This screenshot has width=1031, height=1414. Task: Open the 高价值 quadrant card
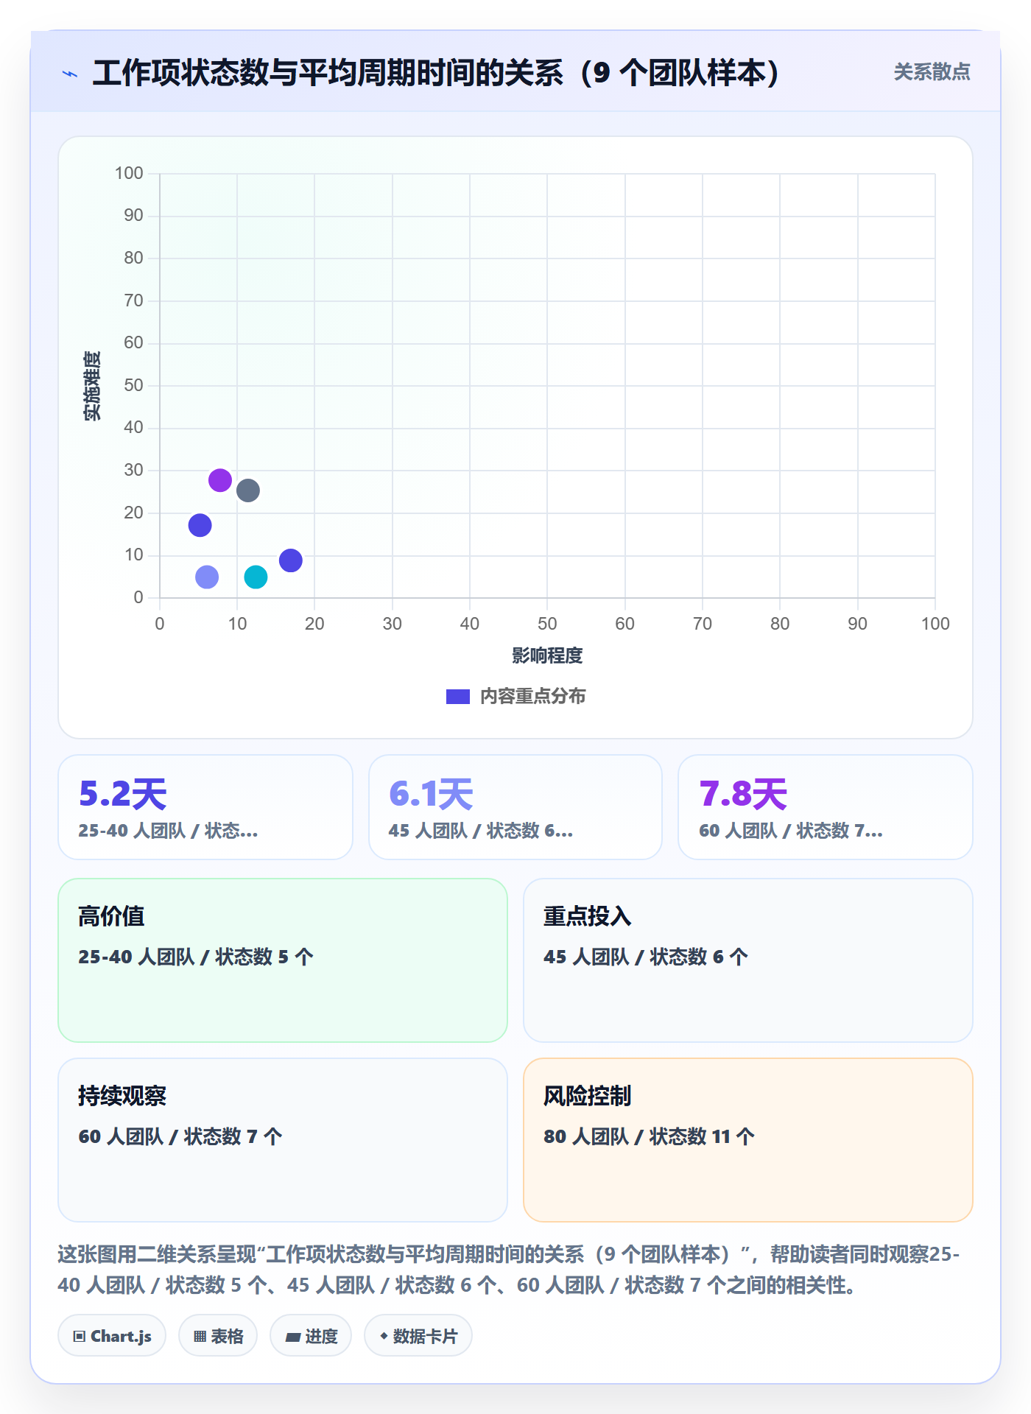pos(283,960)
